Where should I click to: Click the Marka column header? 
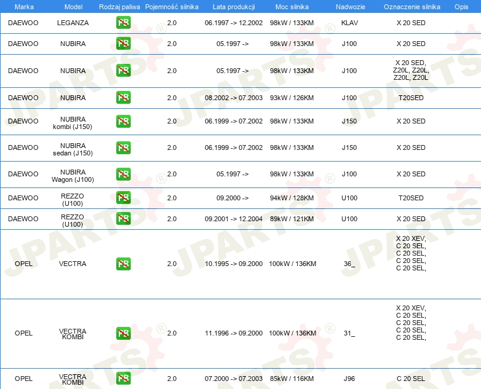click(24, 7)
